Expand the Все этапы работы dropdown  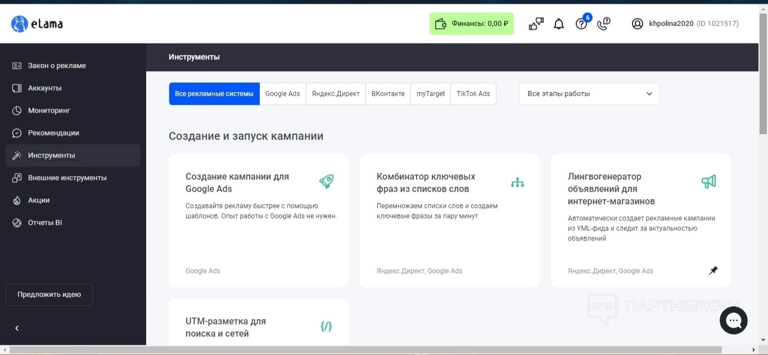point(589,94)
